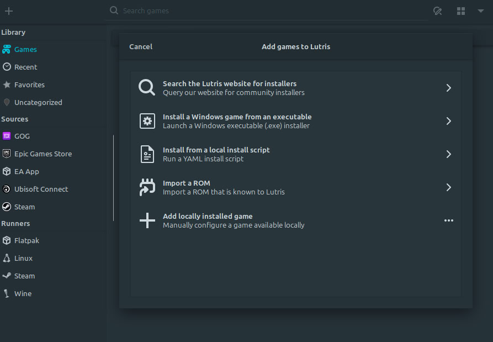Click the Recent clock icon
Screen dimensions: 493x342
coord(7,67)
